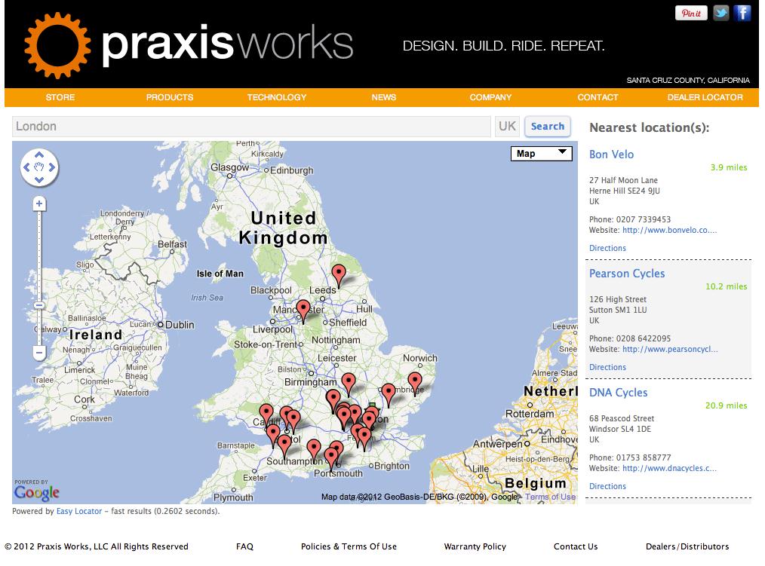Click the London location input field
The image size is (765, 566).
coord(251,127)
